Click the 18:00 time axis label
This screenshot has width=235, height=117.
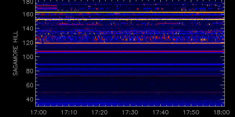(x=222, y=112)
